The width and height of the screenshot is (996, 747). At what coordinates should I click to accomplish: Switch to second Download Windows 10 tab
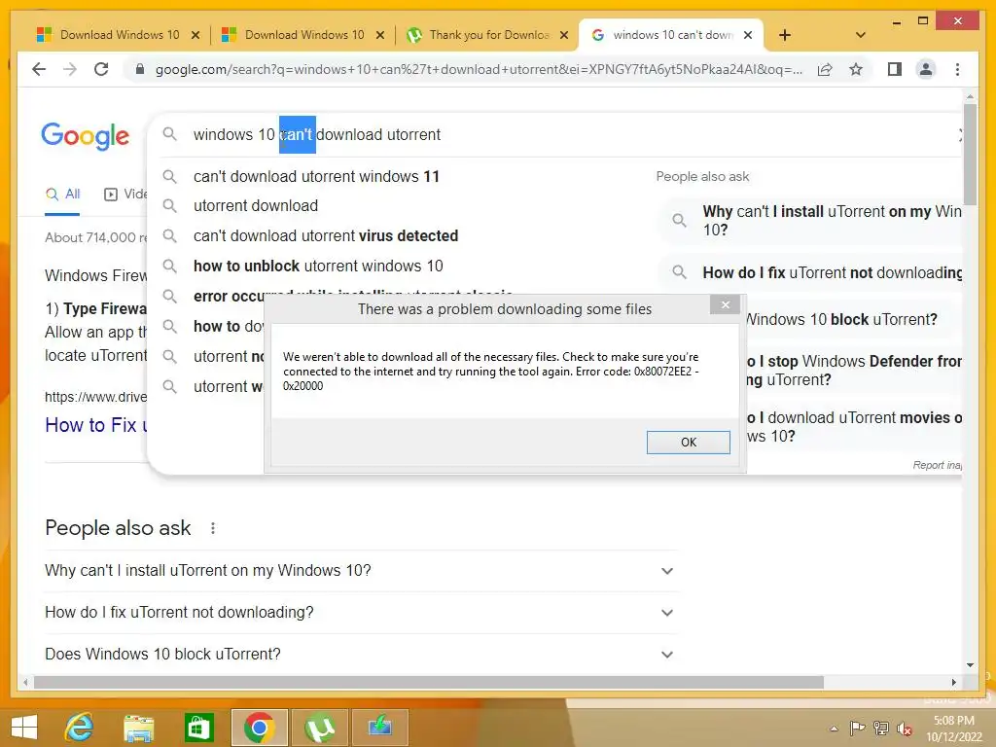click(x=302, y=35)
